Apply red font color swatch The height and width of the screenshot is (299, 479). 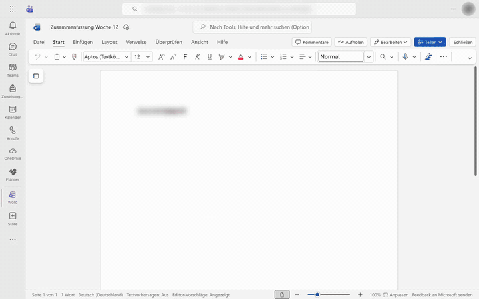[241, 56]
